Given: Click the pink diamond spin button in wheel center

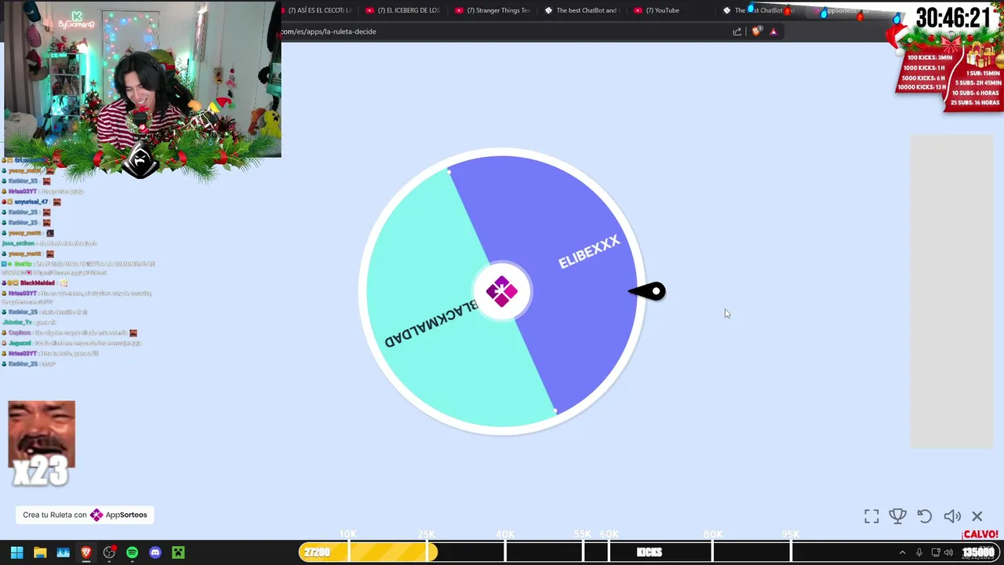Looking at the screenshot, I should pos(502,292).
